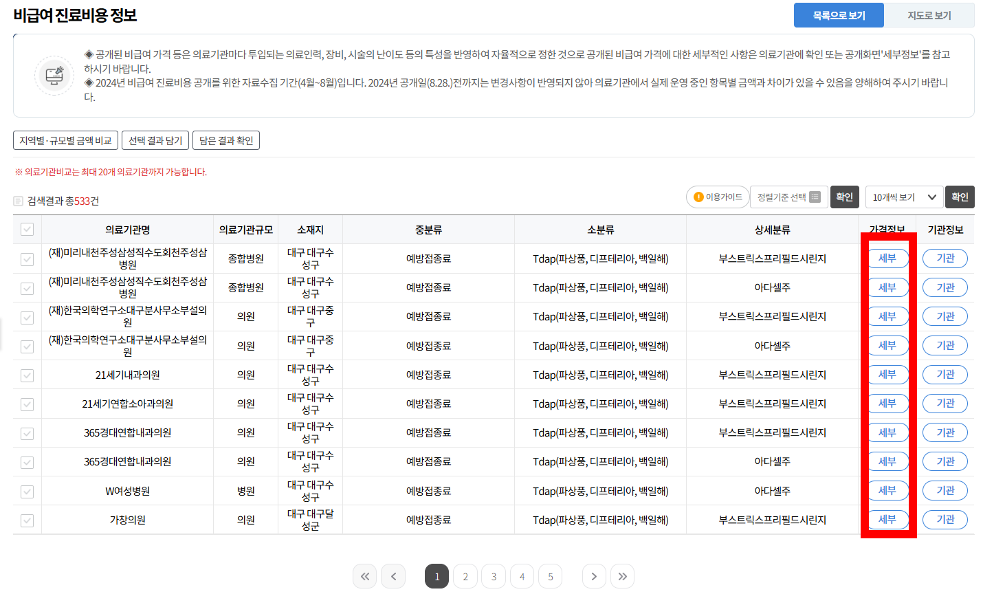Jump to first page with double-left arrow
994x605 pixels.
coord(364,576)
